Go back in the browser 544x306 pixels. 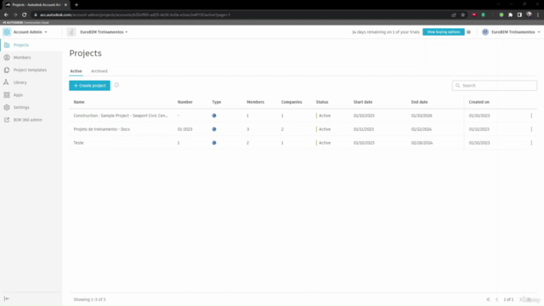click(6, 15)
